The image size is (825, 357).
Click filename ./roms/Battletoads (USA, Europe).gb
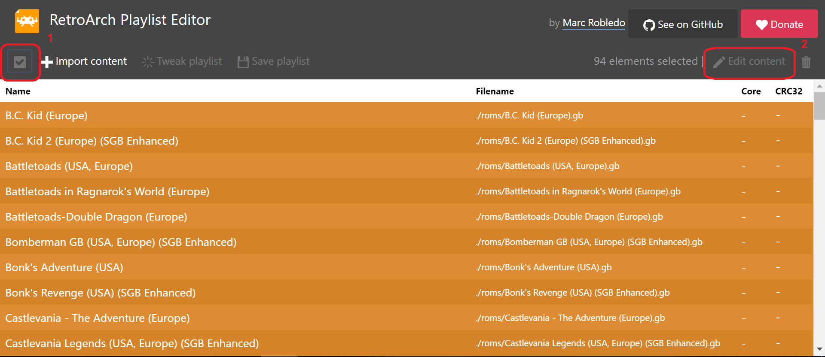pyautogui.click(x=548, y=166)
